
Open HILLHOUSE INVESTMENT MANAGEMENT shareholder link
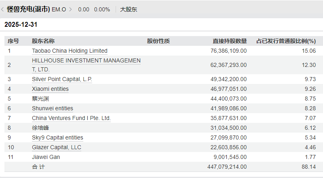coord(86,65)
